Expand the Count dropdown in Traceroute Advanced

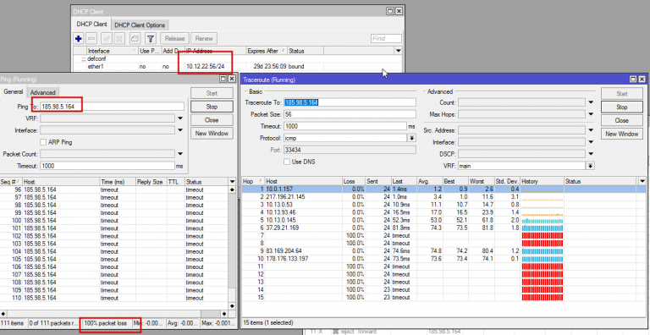pyautogui.click(x=591, y=102)
